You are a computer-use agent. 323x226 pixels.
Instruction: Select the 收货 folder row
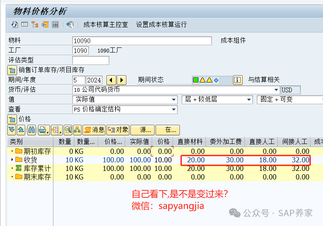tap(30, 160)
